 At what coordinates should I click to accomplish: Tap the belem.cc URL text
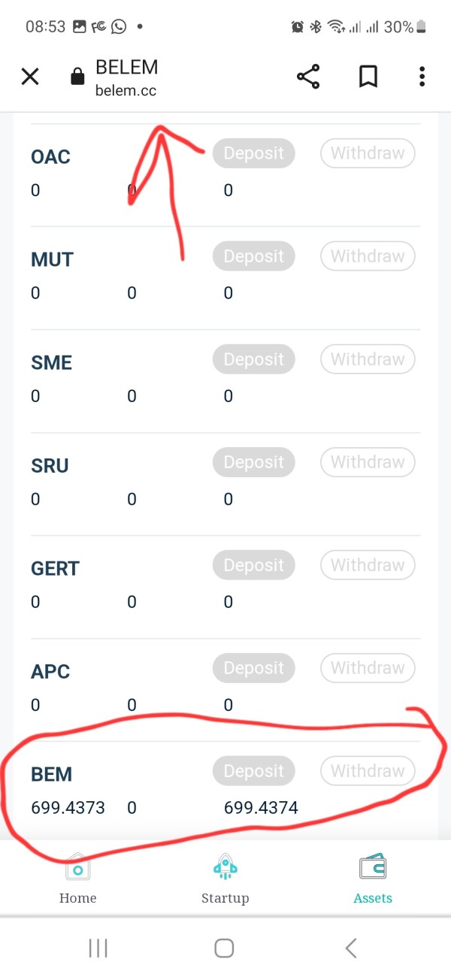(x=126, y=91)
